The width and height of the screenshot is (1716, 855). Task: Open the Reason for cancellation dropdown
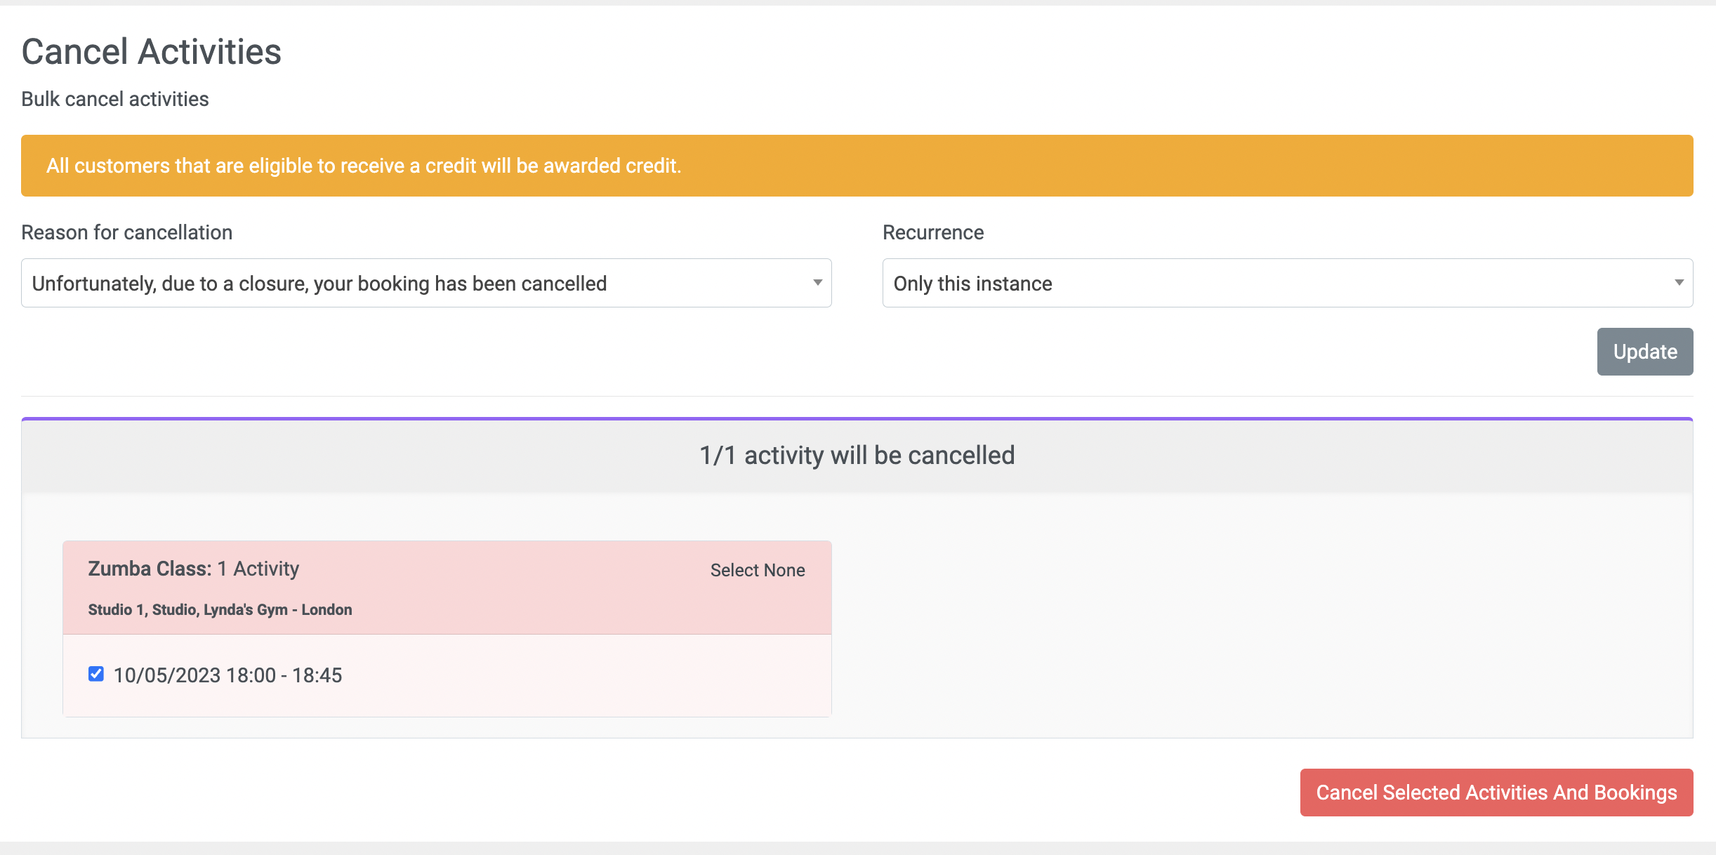tap(426, 283)
